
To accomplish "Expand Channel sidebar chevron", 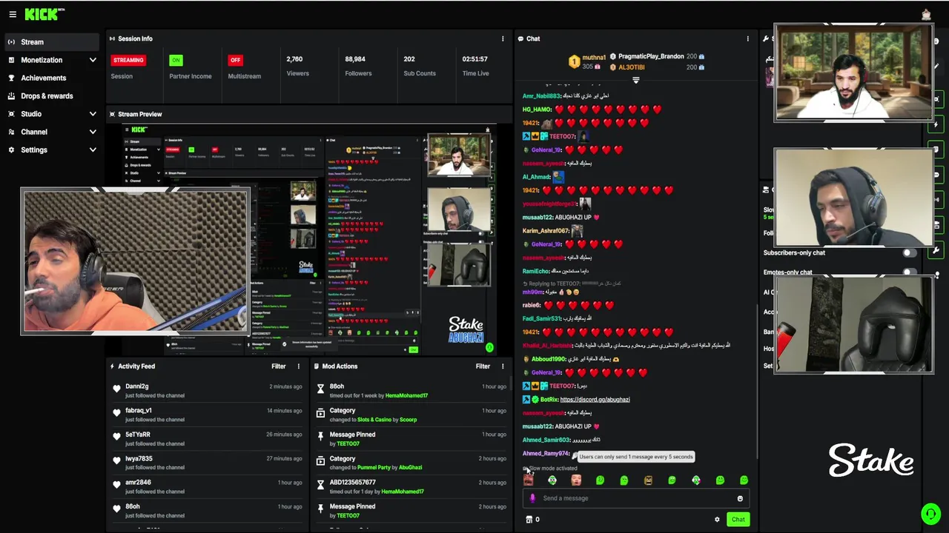I will pos(93,132).
